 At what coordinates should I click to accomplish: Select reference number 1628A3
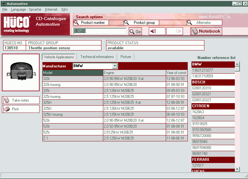[x=213, y=112]
